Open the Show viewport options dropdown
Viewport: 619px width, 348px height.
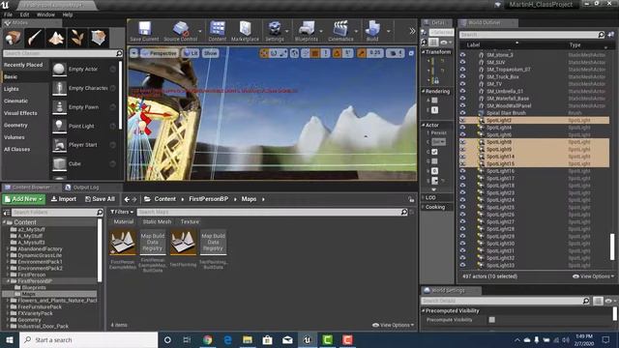(x=211, y=53)
